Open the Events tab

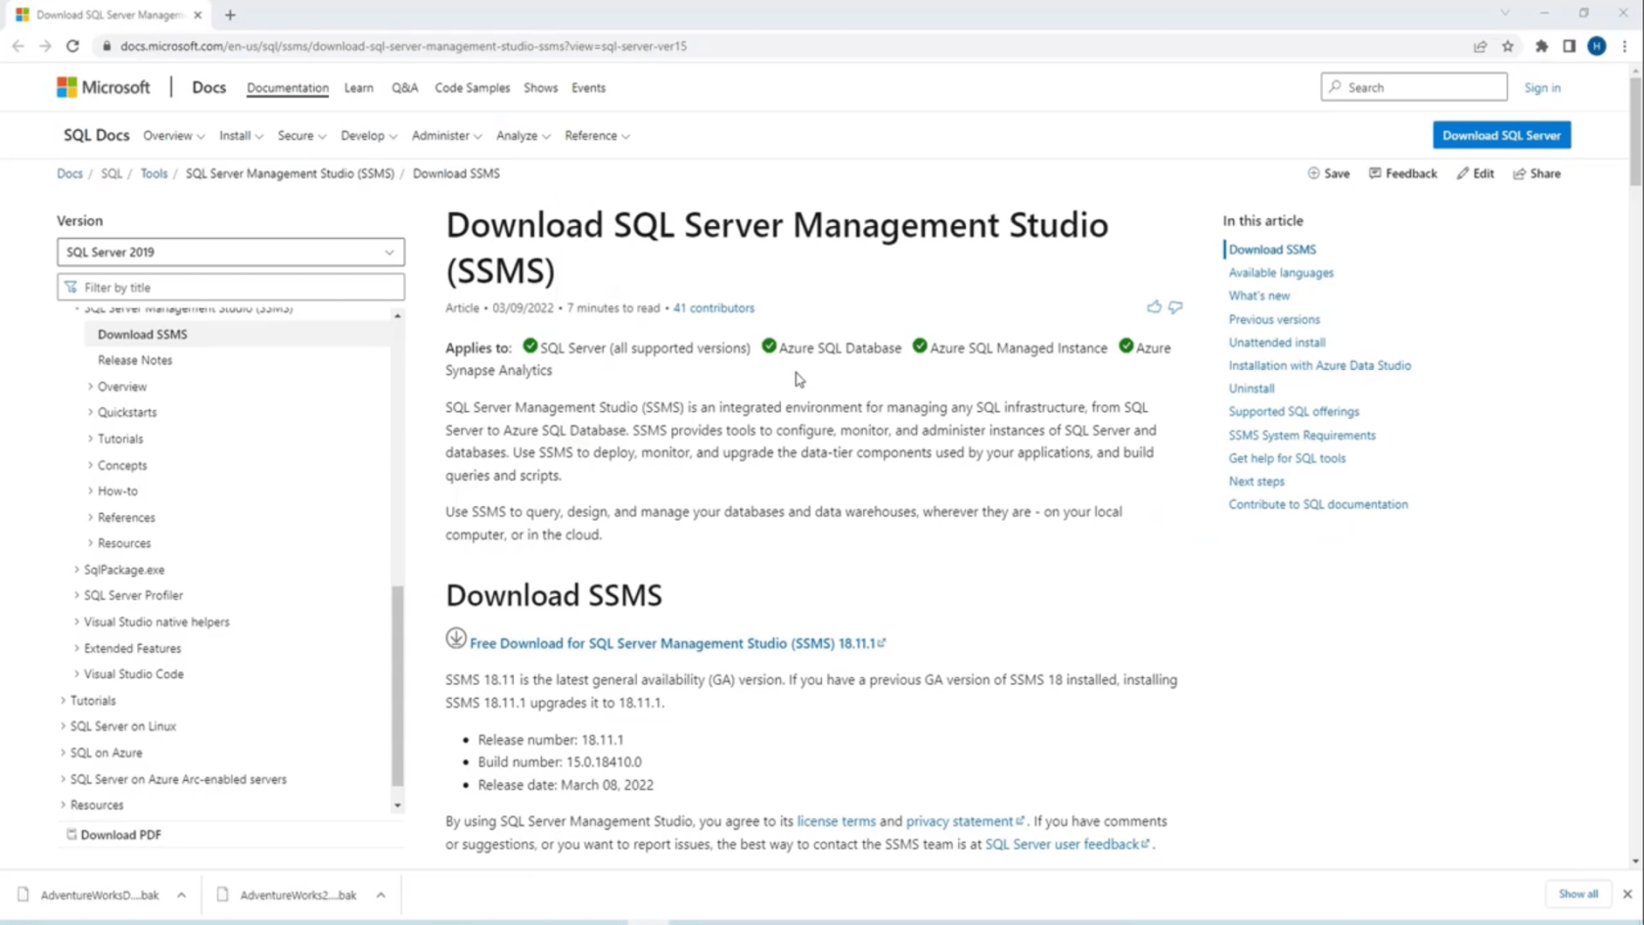(x=589, y=88)
